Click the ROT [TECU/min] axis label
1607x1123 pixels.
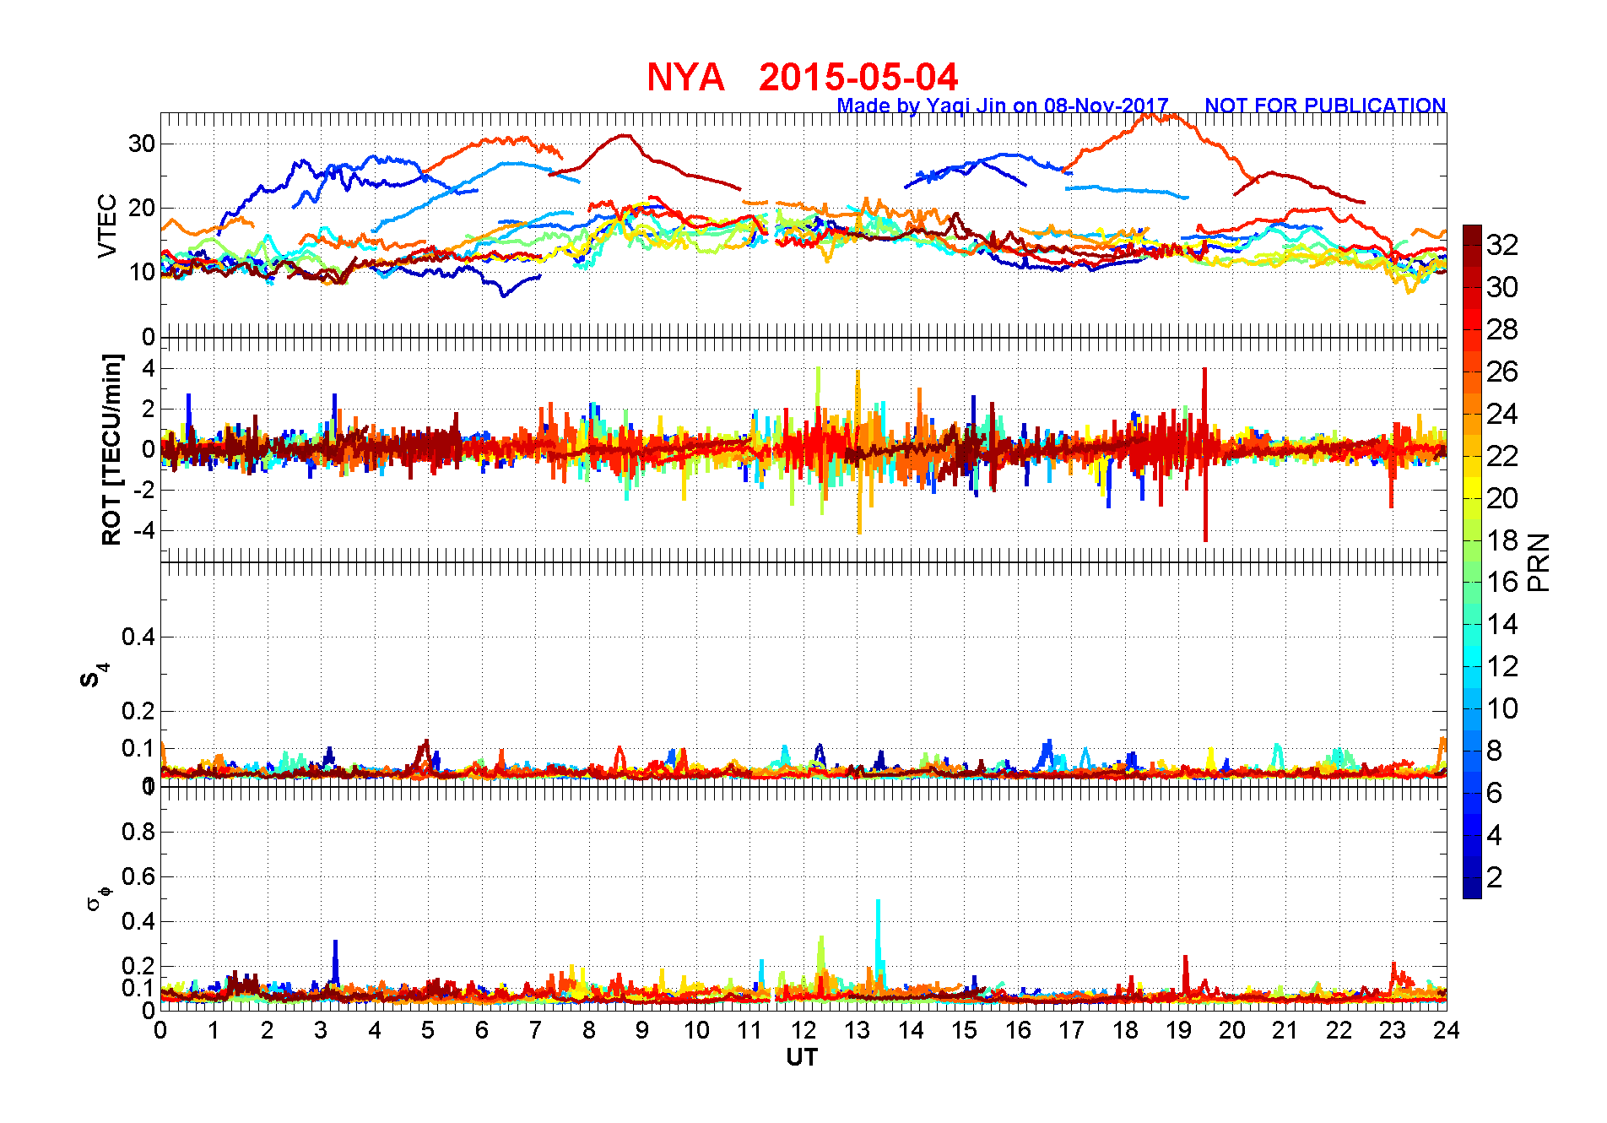point(111,449)
